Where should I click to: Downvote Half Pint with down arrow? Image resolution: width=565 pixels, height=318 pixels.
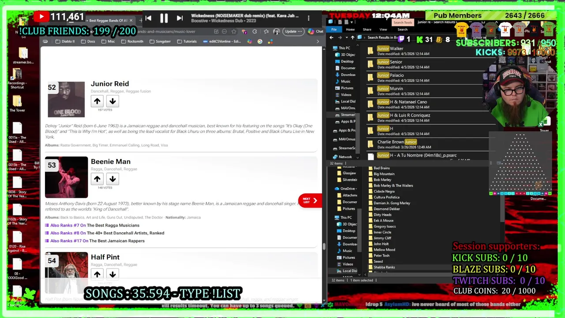click(113, 274)
